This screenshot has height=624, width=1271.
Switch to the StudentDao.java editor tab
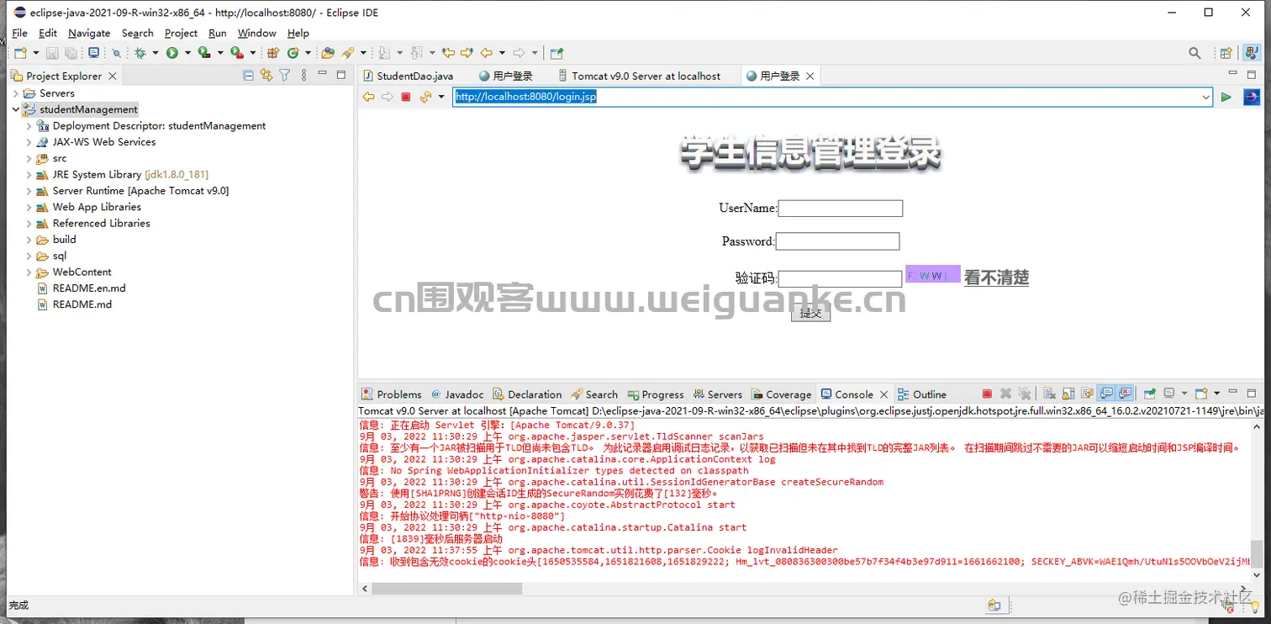click(x=409, y=76)
